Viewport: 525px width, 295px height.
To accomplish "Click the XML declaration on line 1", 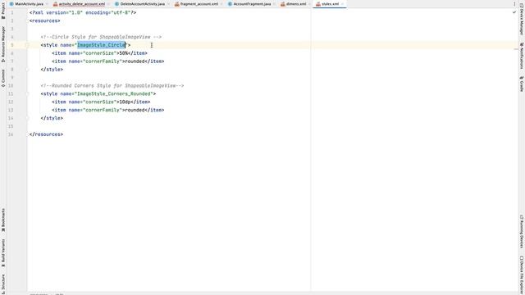I will pyautogui.click(x=83, y=12).
